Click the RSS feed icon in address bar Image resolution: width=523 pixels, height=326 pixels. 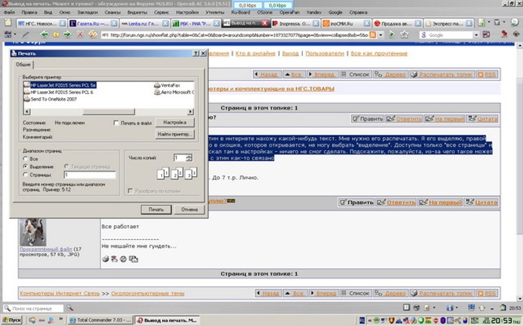point(374,35)
